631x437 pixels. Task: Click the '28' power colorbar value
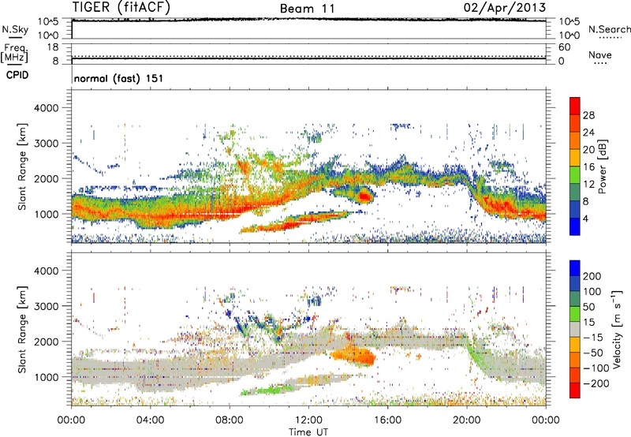[x=588, y=115]
